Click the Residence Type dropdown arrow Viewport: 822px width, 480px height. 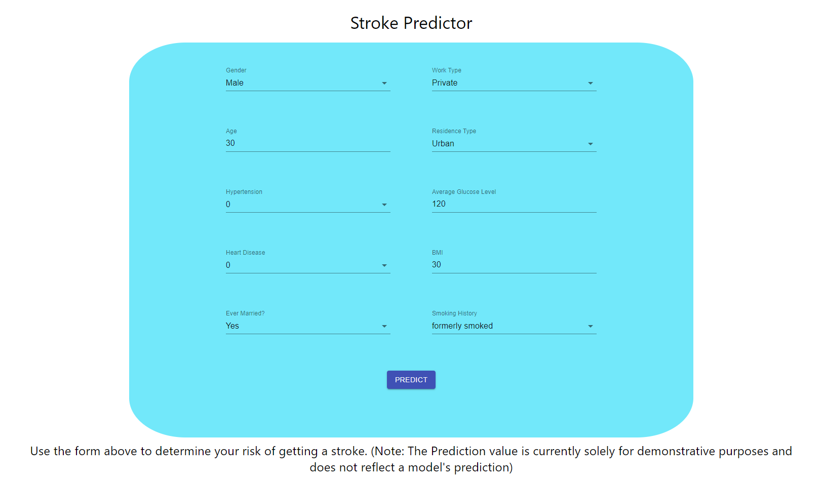click(x=591, y=144)
